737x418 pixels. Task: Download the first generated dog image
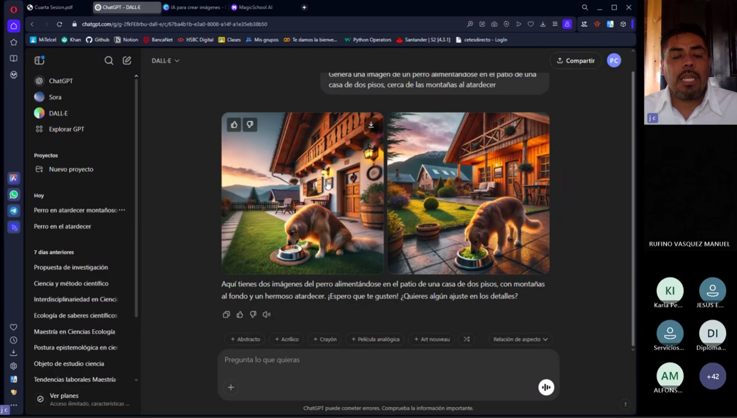click(x=371, y=125)
